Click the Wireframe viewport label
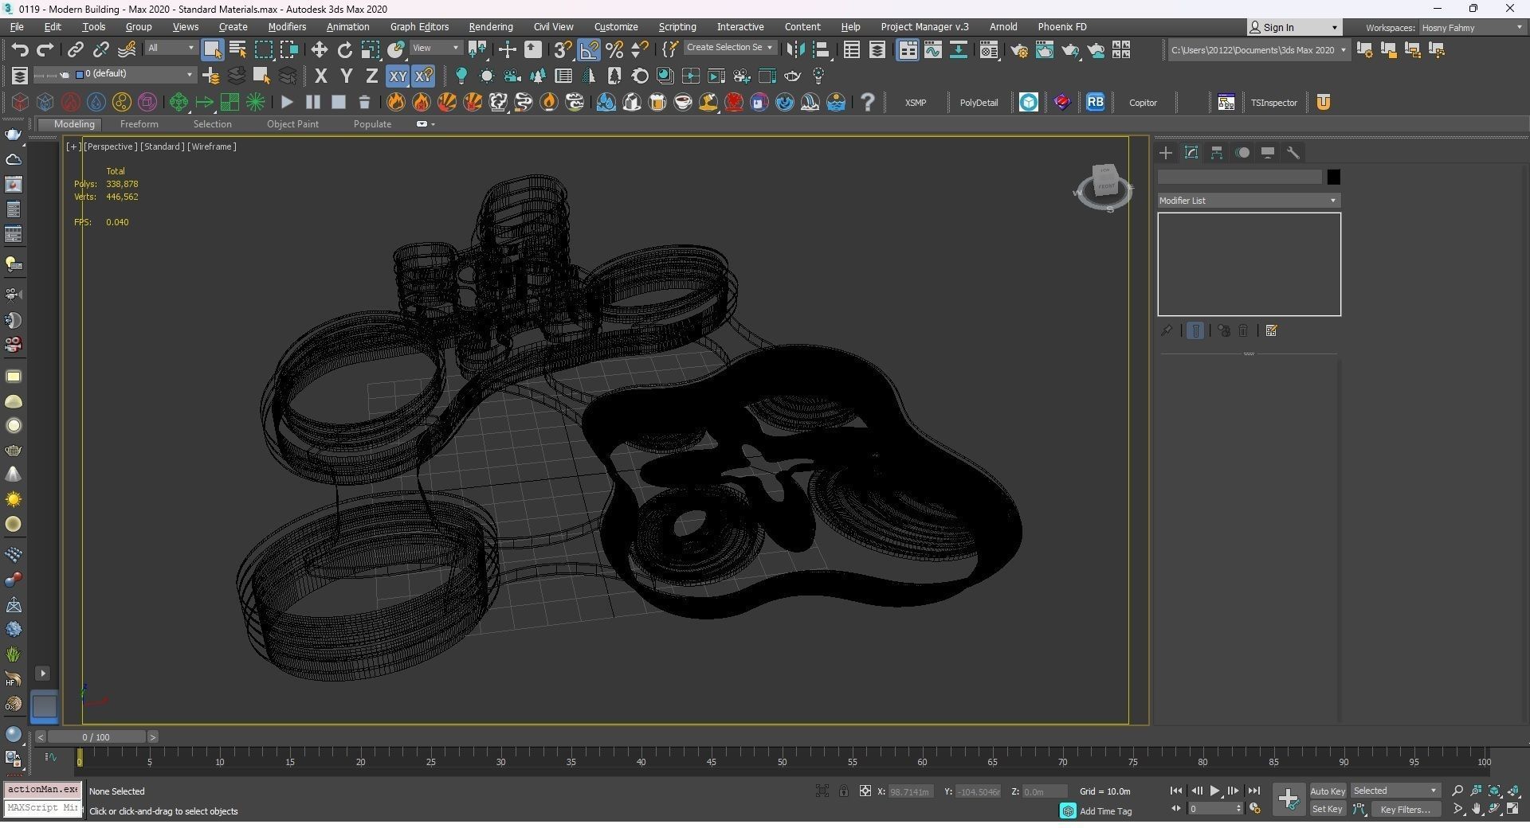The image size is (1530, 828). 212,146
